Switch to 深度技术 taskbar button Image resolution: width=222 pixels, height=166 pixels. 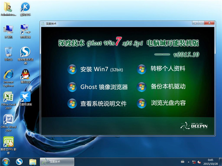pos(57,162)
